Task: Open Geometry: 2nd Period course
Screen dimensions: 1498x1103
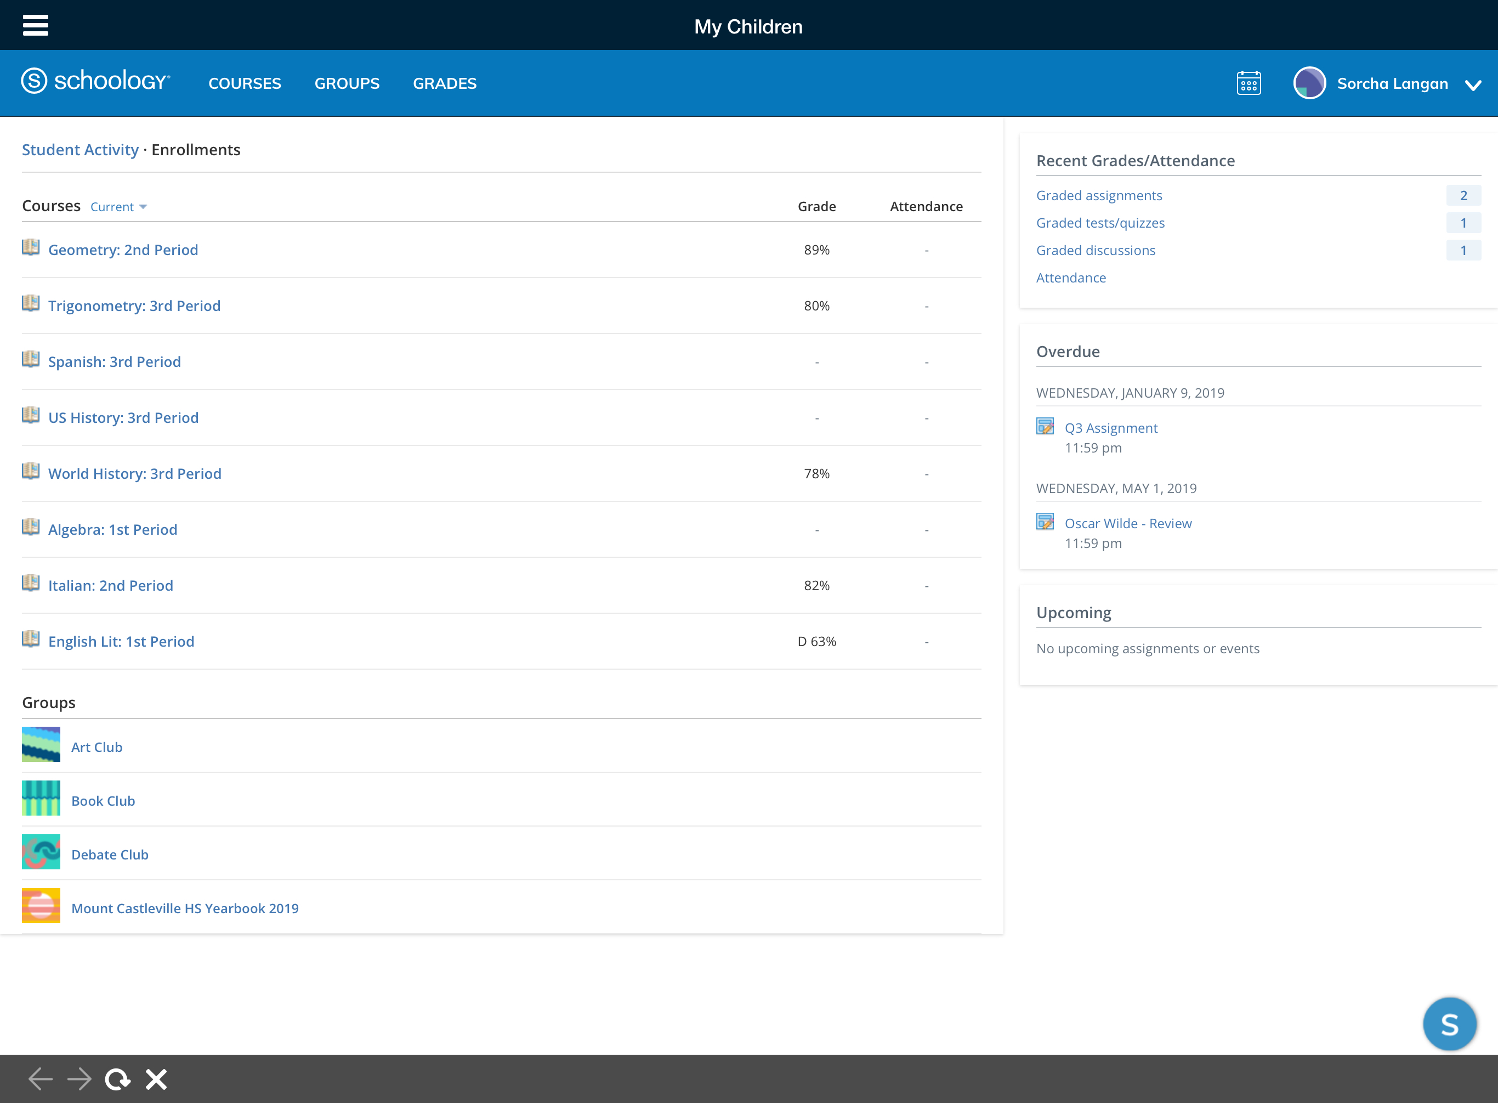Action: [x=123, y=250]
